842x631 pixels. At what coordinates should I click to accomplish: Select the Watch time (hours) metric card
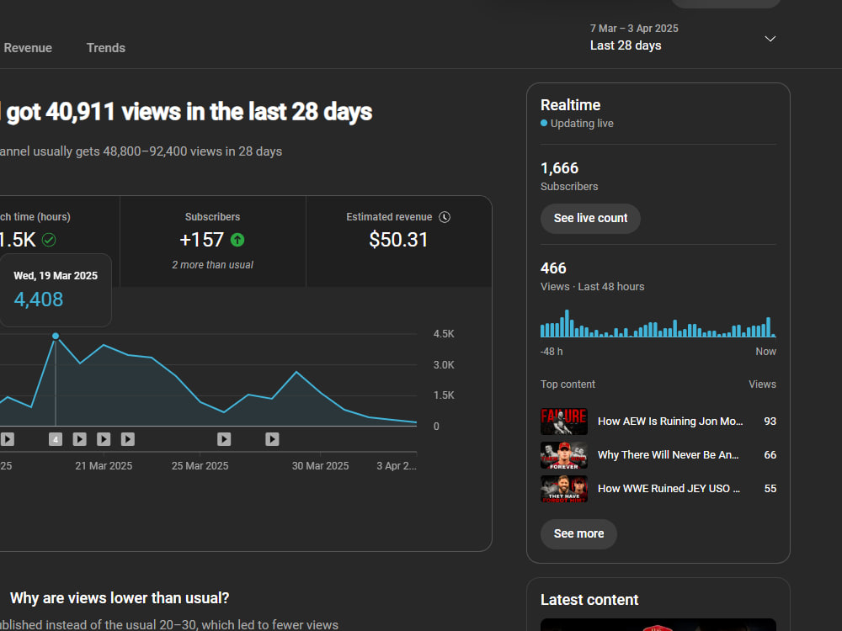(60, 241)
